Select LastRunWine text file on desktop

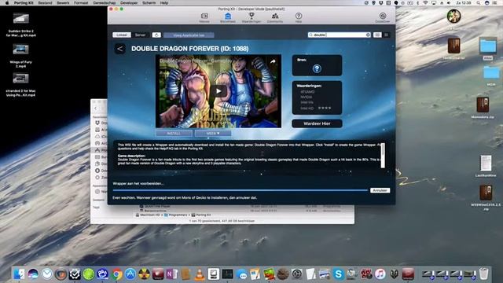coord(486,166)
